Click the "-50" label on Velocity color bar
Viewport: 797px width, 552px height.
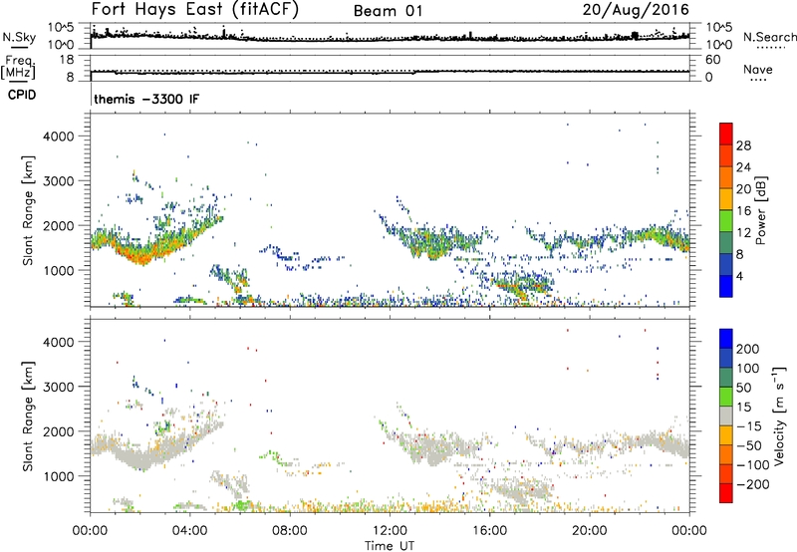coord(748,445)
